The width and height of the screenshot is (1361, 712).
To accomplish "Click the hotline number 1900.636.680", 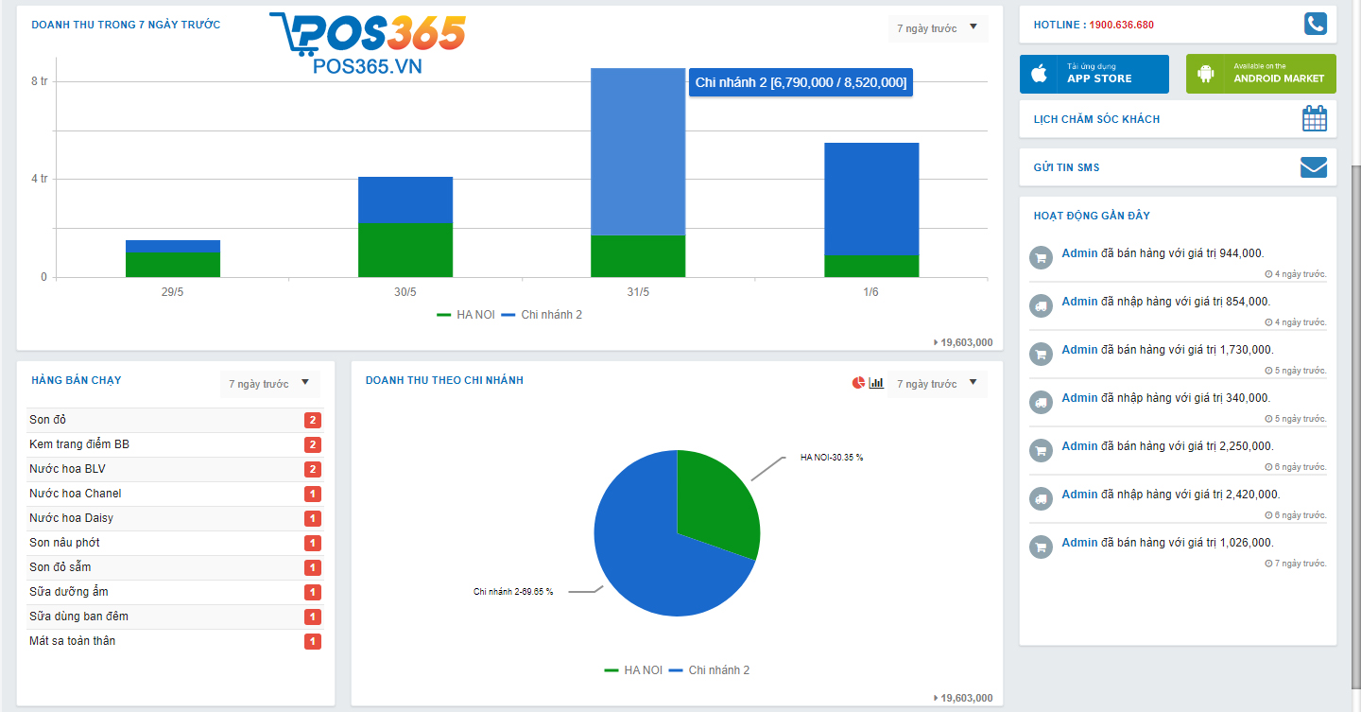I will 1121,25.
